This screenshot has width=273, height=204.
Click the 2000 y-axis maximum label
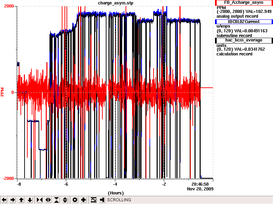[x=9, y=6]
